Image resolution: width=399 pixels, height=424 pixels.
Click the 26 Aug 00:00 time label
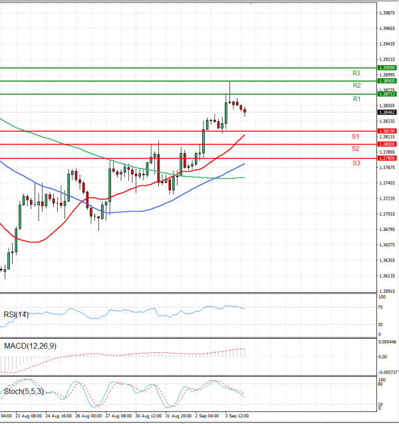click(88, 415)
